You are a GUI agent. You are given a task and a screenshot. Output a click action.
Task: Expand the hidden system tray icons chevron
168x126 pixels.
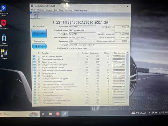(150, 113)
